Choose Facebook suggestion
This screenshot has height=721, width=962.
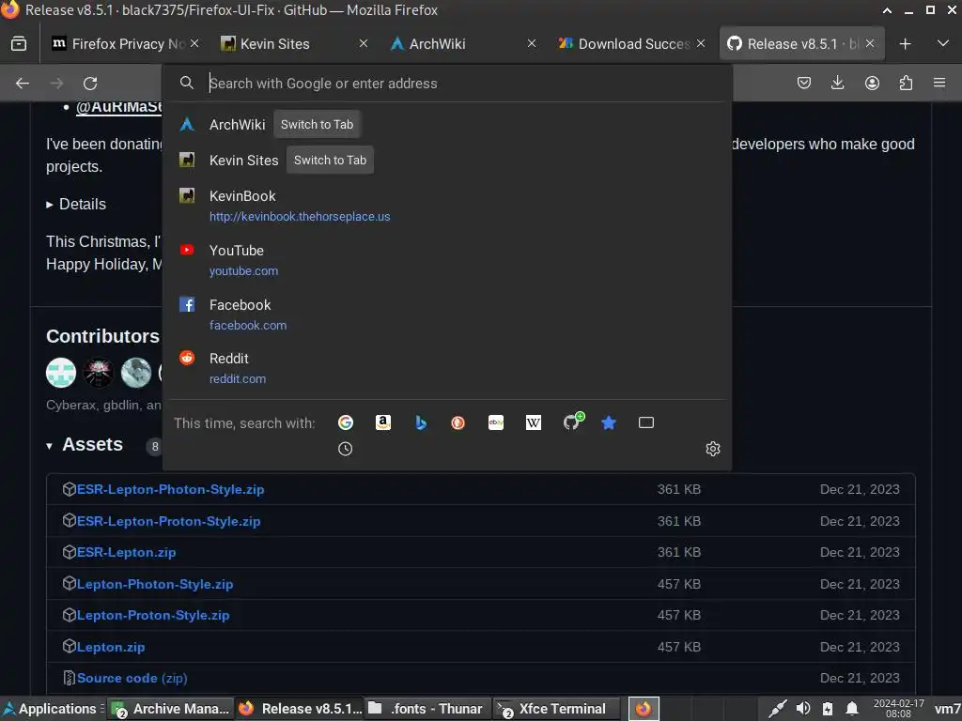point(446,314)
